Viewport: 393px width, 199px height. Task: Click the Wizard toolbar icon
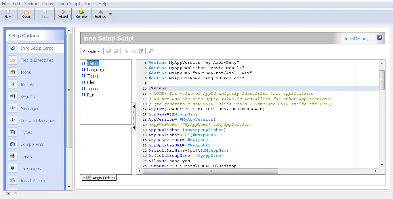(x=63, y=14)
